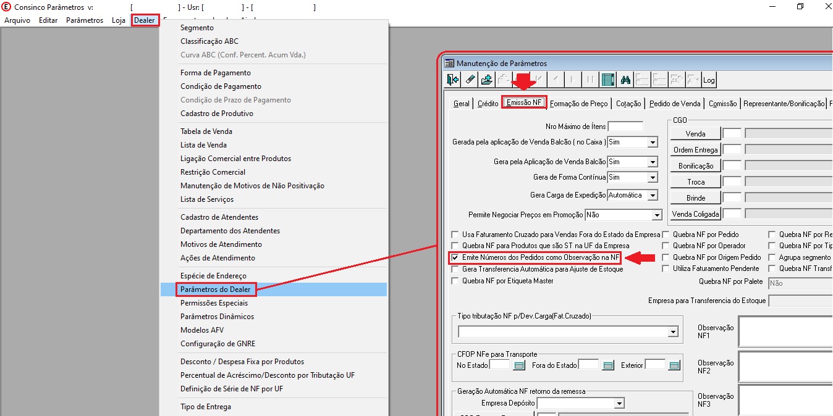Click the Brinde CGO button
Screen dimensions: 833x416
[x=695, y=198]
